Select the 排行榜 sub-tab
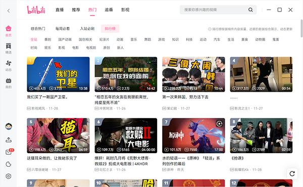 [x=110, y=29]
